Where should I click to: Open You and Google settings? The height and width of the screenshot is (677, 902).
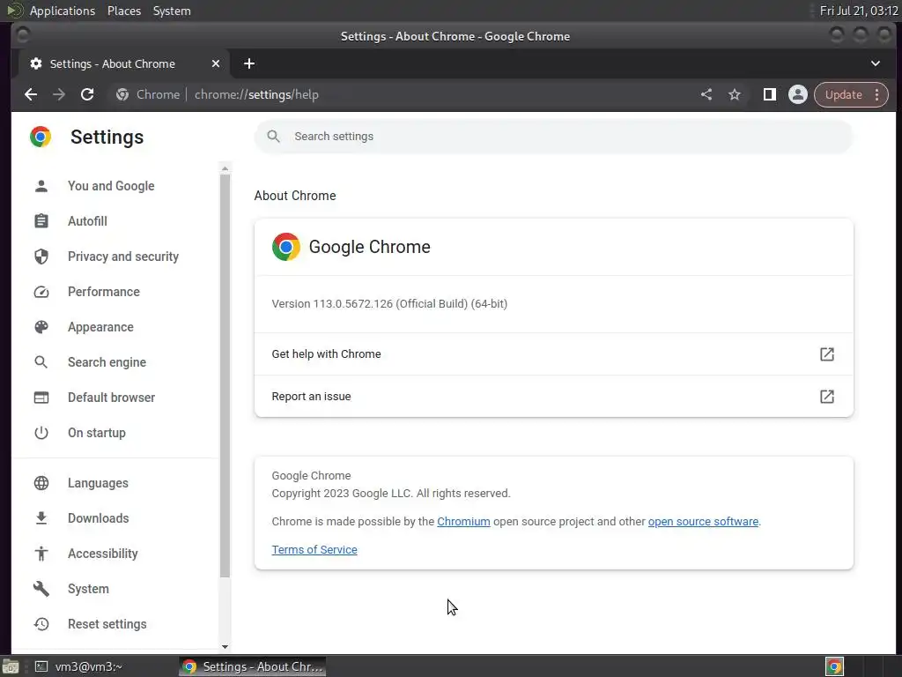click(111, 186)
